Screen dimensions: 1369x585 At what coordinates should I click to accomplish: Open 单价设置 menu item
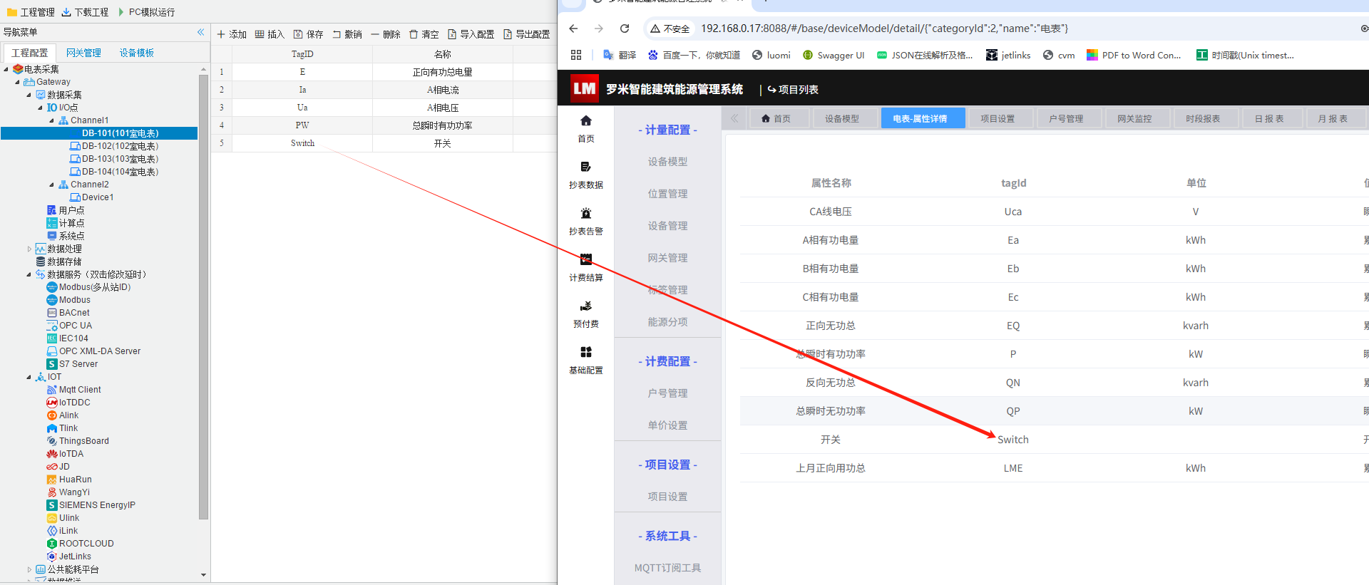coord(667,425)
